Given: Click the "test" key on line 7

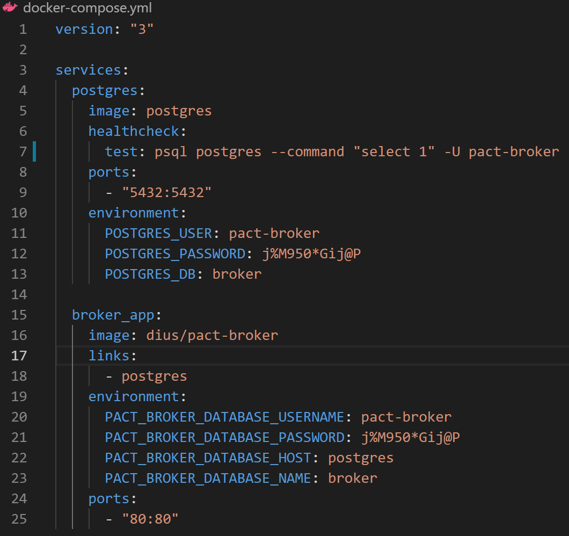Looking at the screenshot, I should (121, 151).
